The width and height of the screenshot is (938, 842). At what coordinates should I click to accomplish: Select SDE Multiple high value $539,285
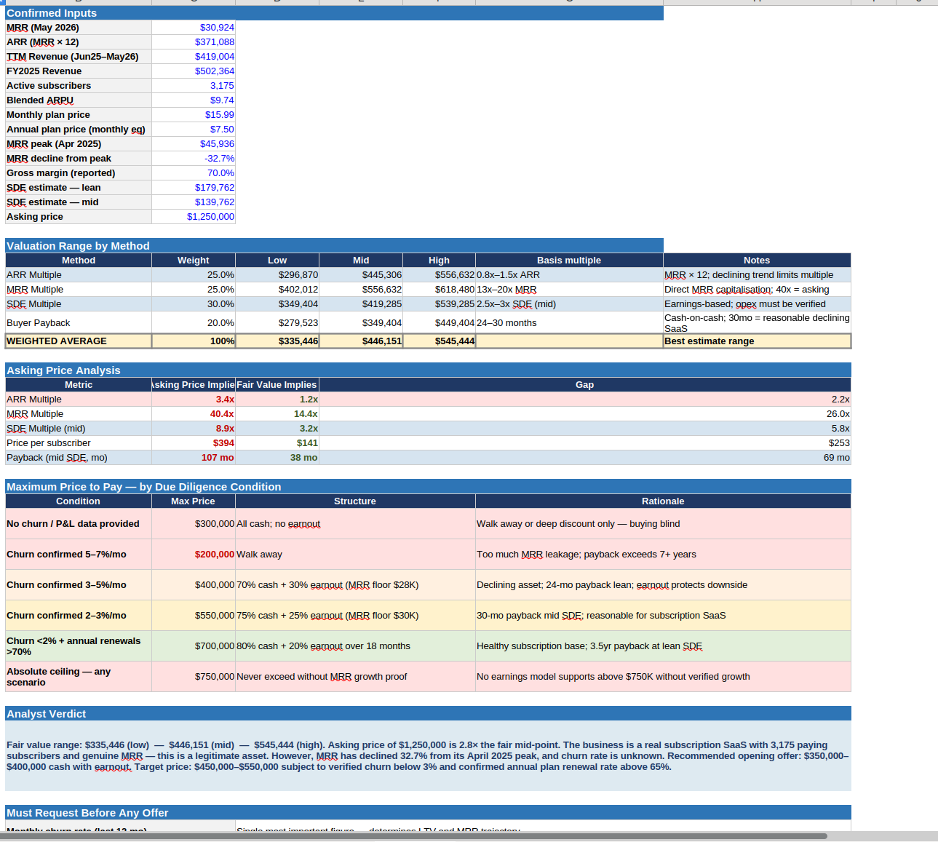pyautogui.click(x=440, y=304)
